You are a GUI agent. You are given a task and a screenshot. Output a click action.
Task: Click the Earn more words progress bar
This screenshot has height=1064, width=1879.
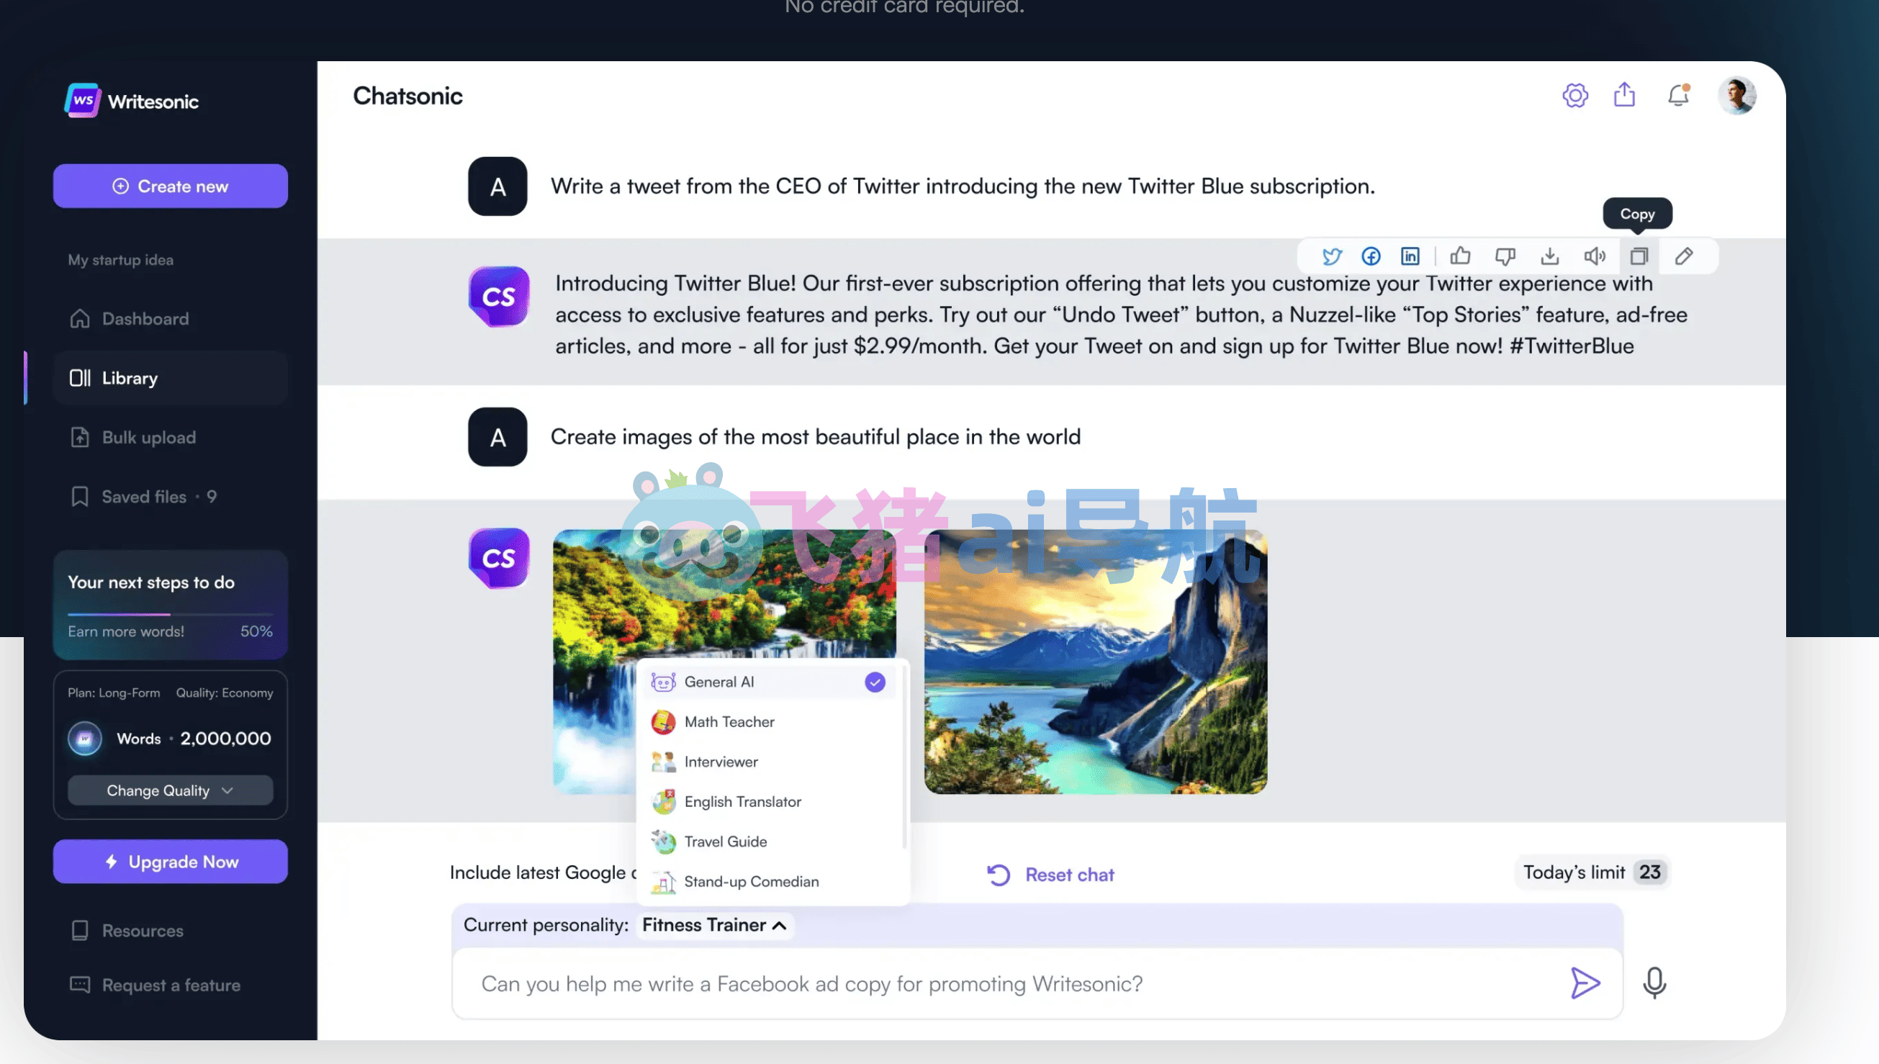click(170, 615)
